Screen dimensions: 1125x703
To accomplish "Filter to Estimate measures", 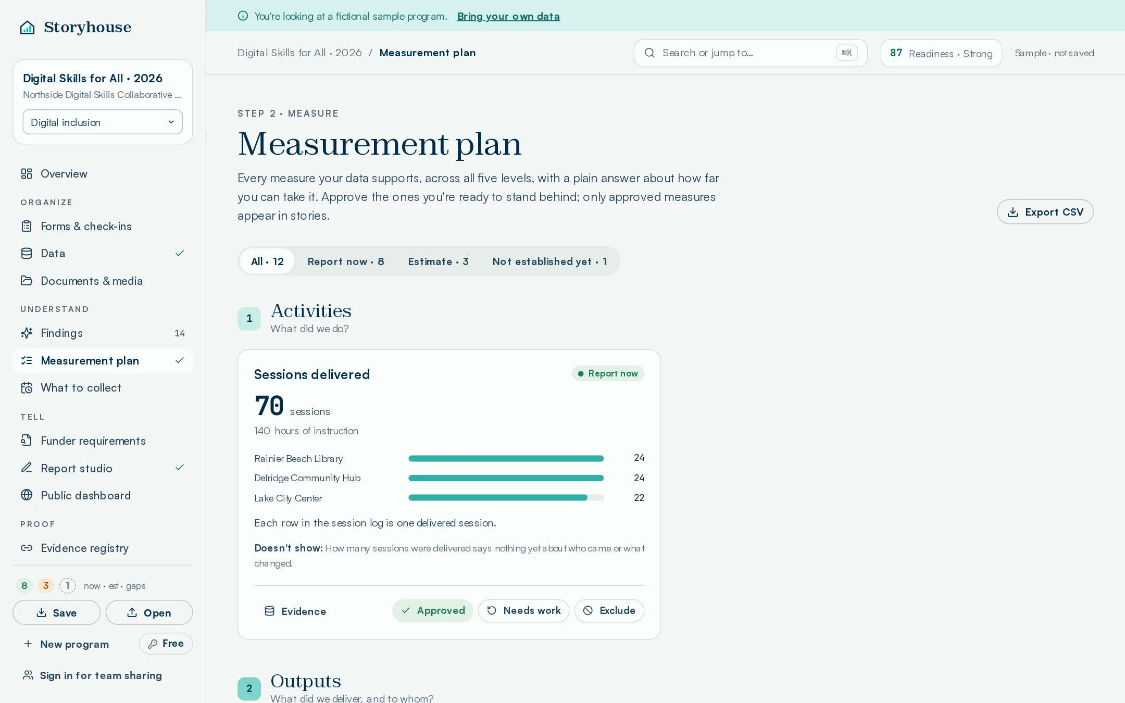I will [438, 261].
